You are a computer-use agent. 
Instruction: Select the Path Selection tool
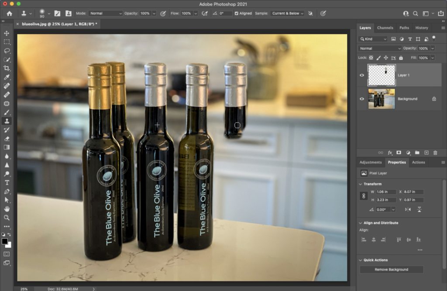pyautogui.click(x=7, y=200)
